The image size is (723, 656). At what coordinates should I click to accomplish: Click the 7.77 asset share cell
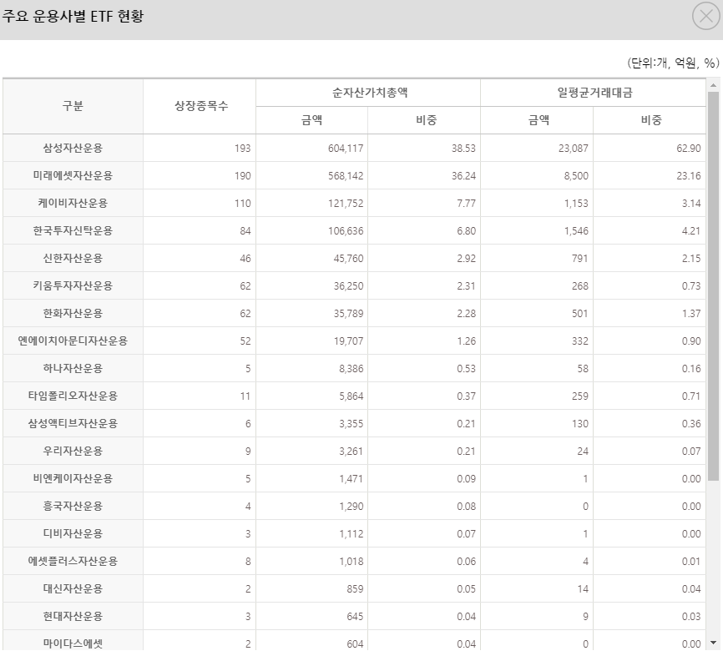point(466,204)
